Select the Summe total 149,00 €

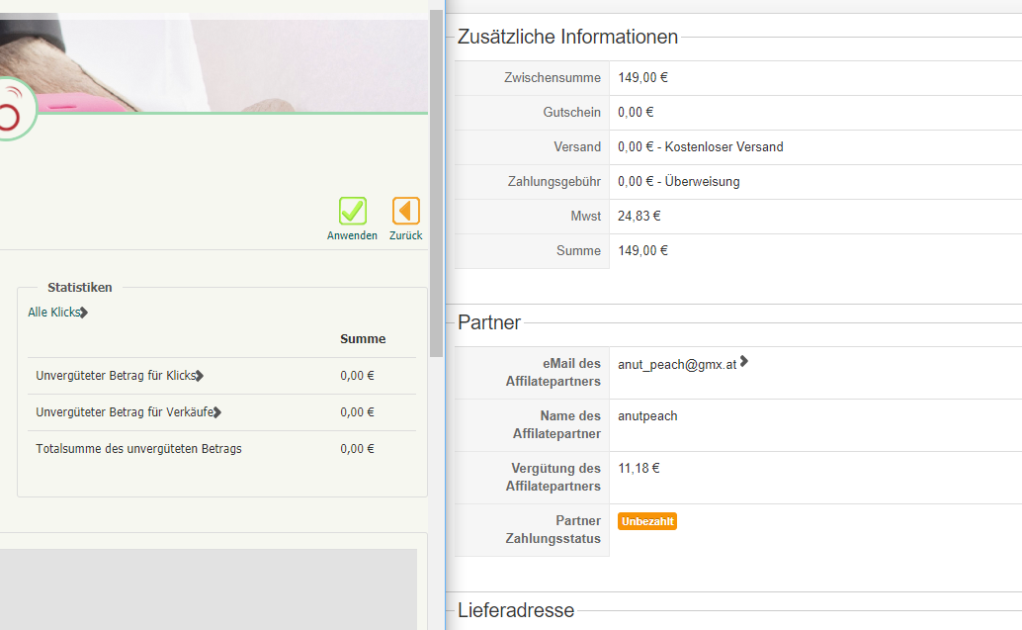click(x=642, y=250)
